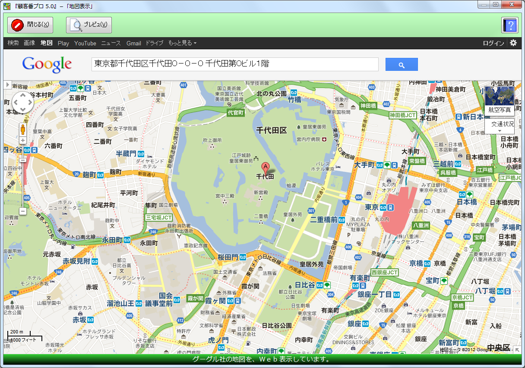
Task: Click the 京橋 station metro icon
Action: tap(427, 263)
